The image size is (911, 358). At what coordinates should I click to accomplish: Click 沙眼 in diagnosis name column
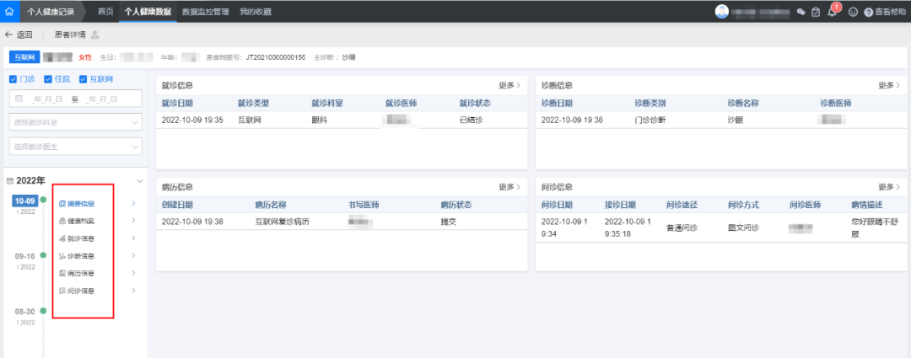click(x=735, y=120)
